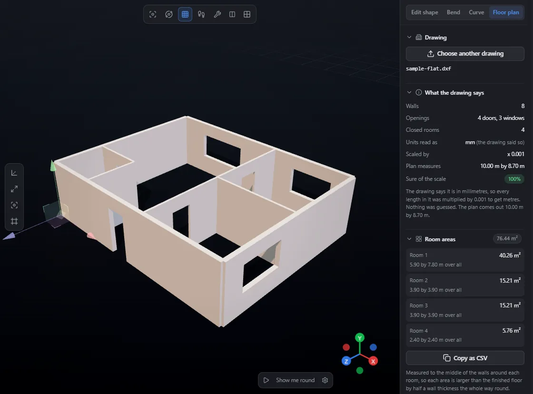
Task: Click the green Y-axis gizmo arrow
Action: 53,166
